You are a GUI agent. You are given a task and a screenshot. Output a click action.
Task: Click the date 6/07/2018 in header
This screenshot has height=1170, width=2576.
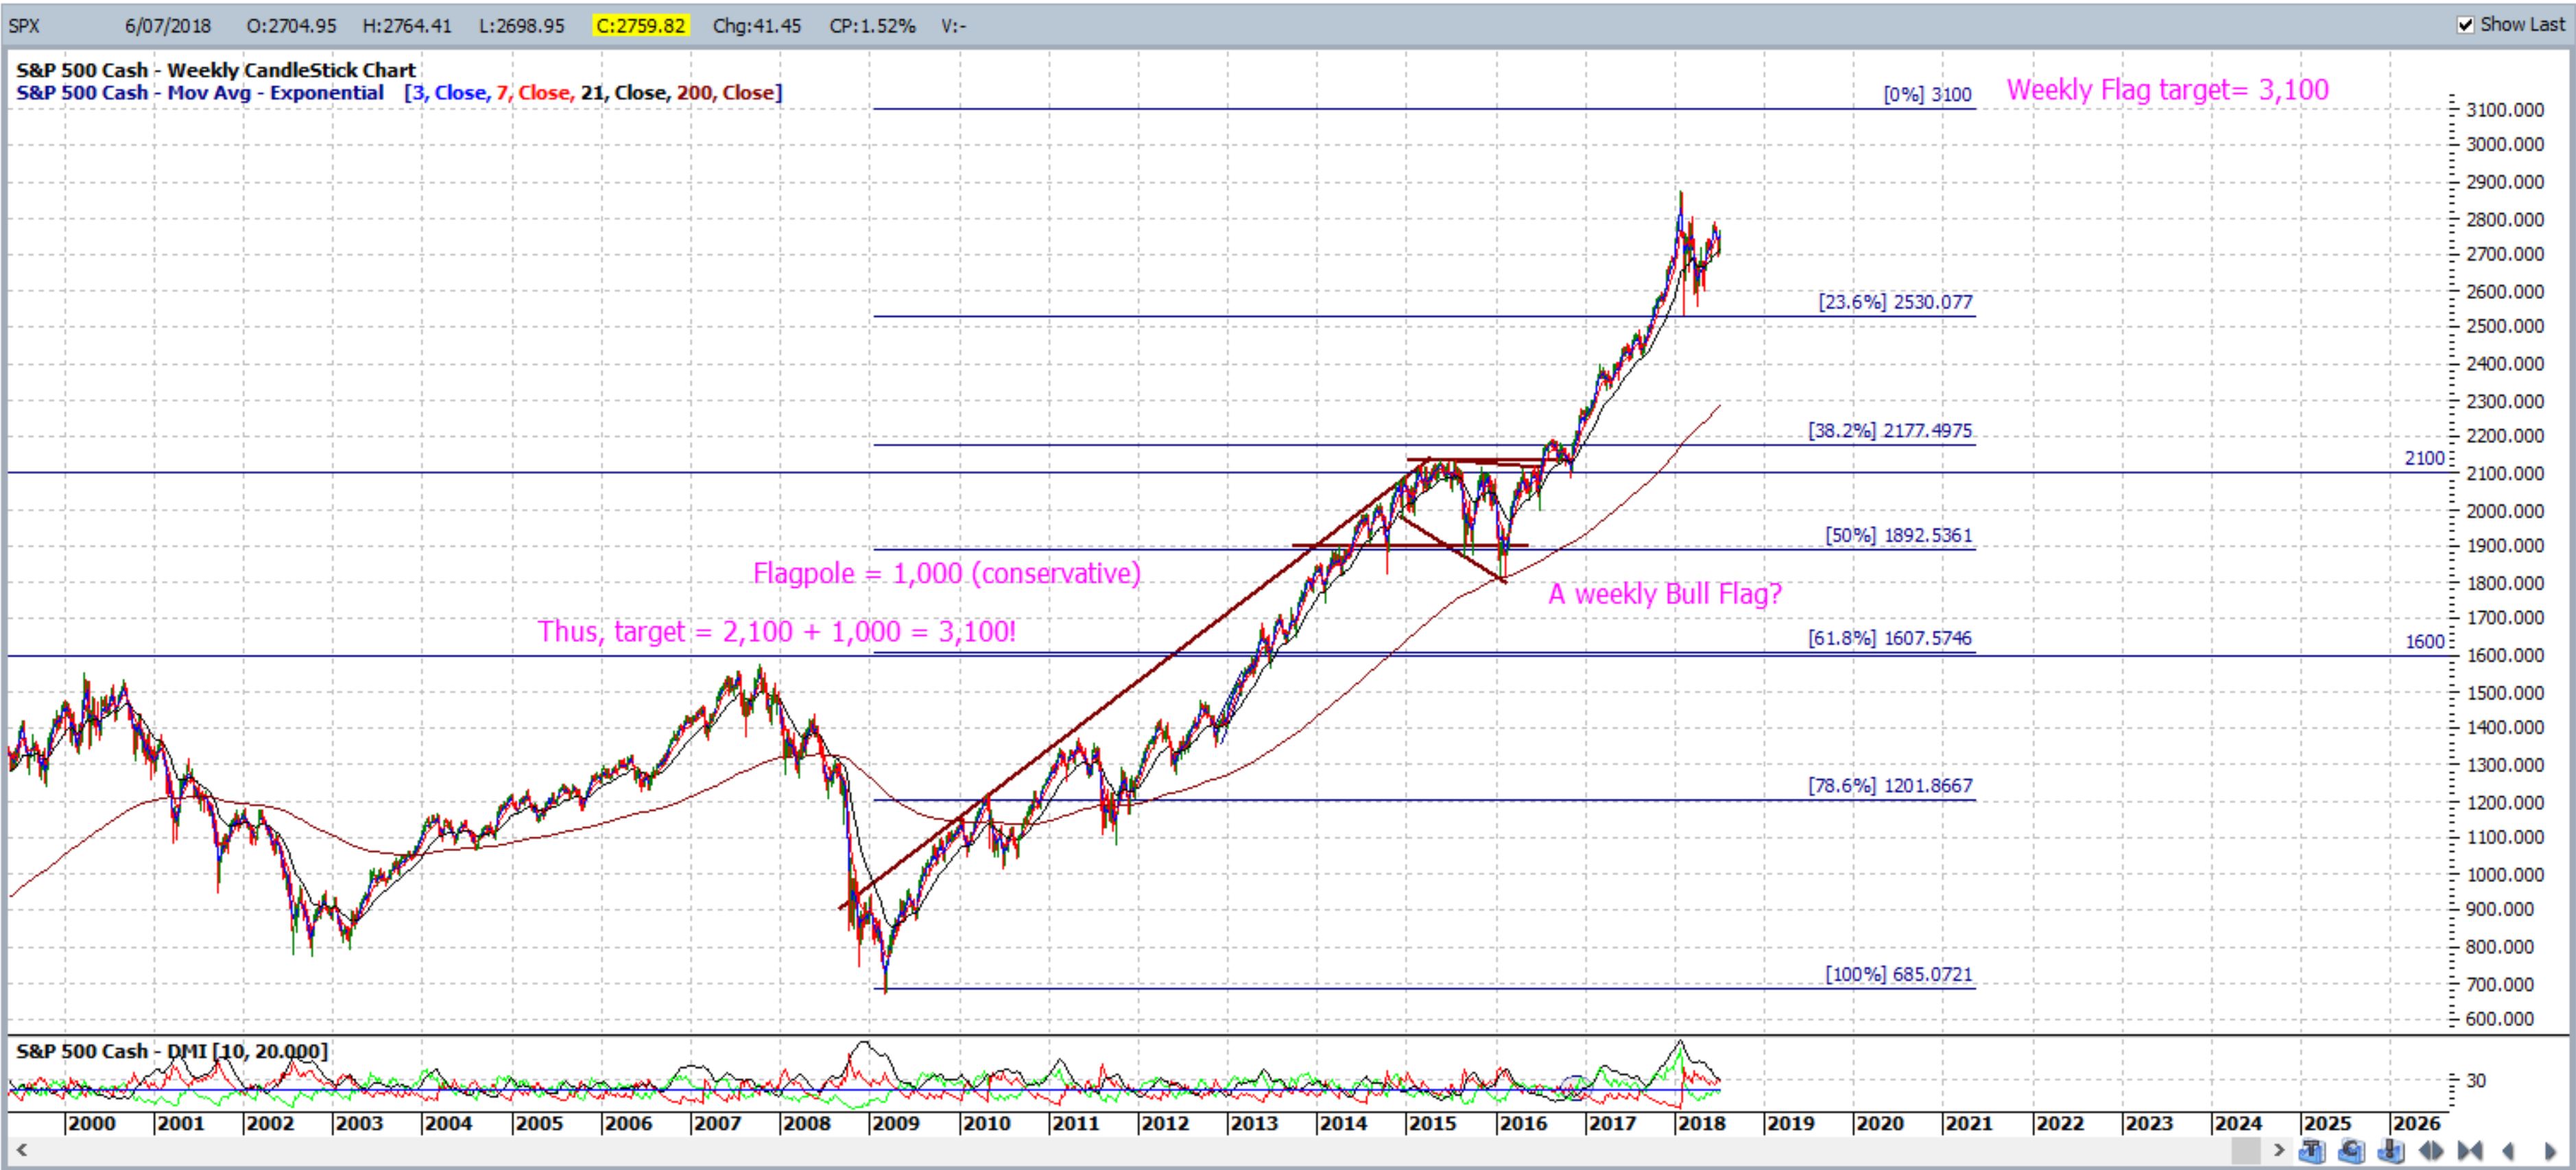[x=168, y=26]
